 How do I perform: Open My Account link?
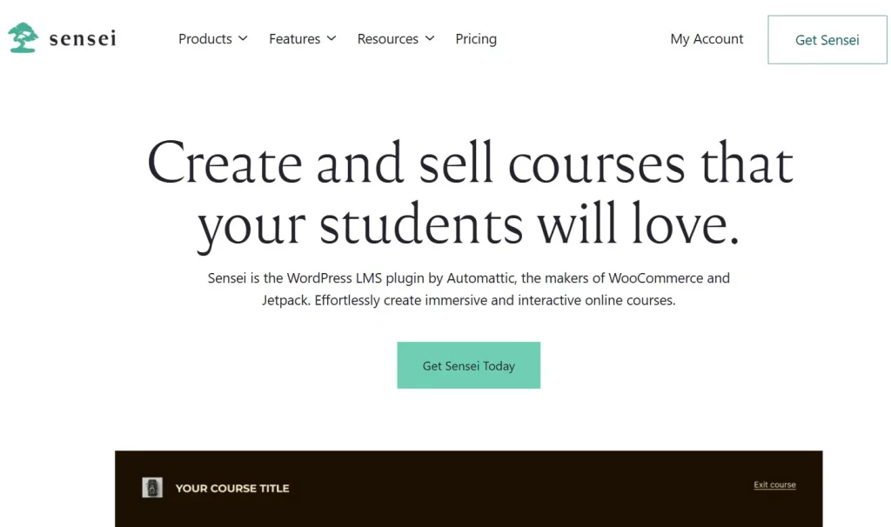[707, 39]
